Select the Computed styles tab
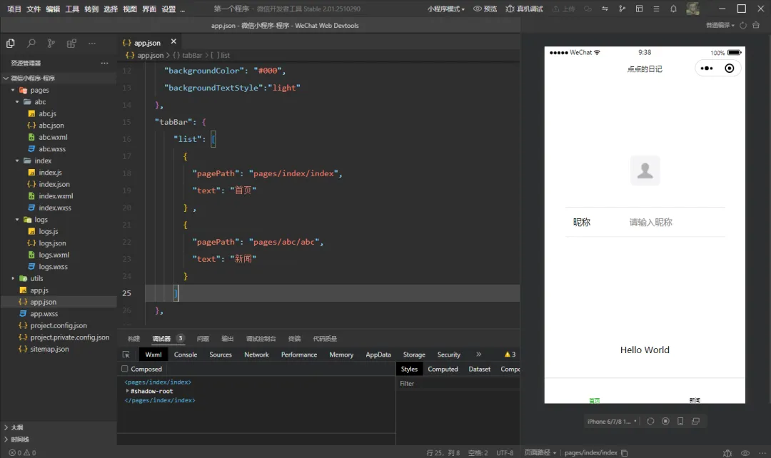The width and height of the screenshot is (771, 458). coord(443,369)
